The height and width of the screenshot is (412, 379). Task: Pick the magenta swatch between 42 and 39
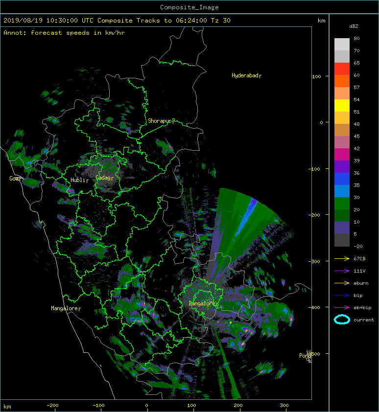pyautogui.click(x=342, y=154)
